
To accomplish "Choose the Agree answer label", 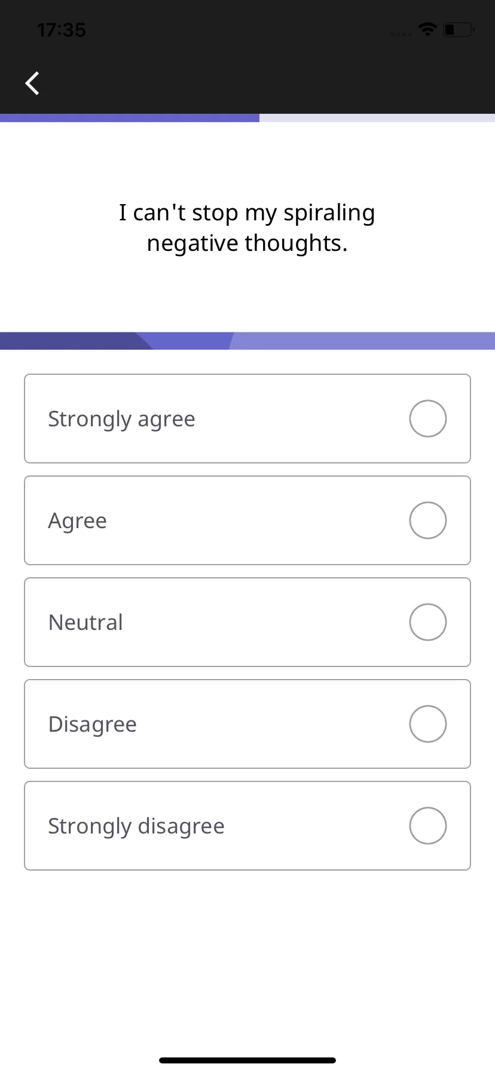I will (77, 521).
